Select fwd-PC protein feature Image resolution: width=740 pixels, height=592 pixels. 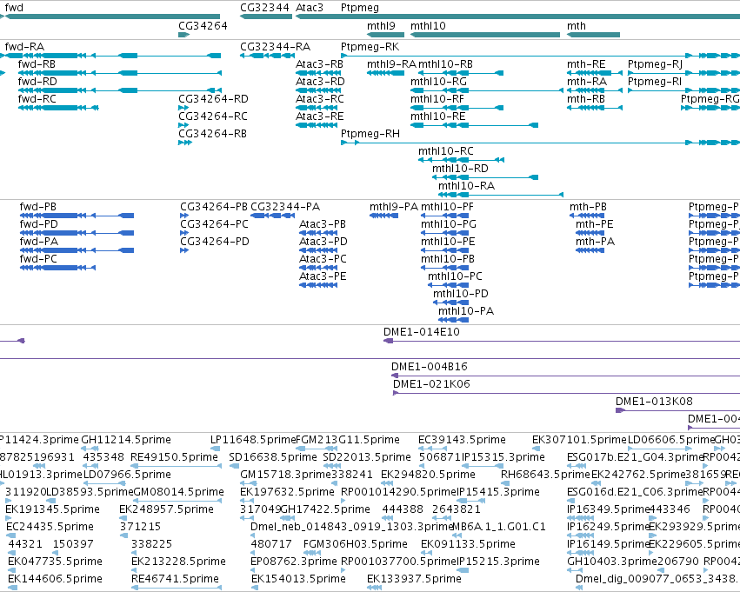pyautogui.click(x=57, y=268)
